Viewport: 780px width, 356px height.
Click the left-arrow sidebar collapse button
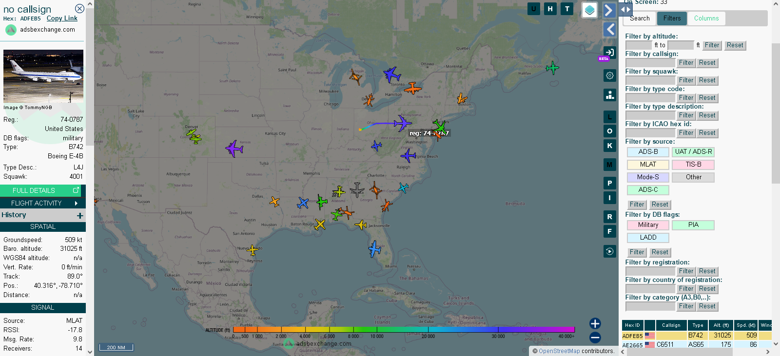609,30
